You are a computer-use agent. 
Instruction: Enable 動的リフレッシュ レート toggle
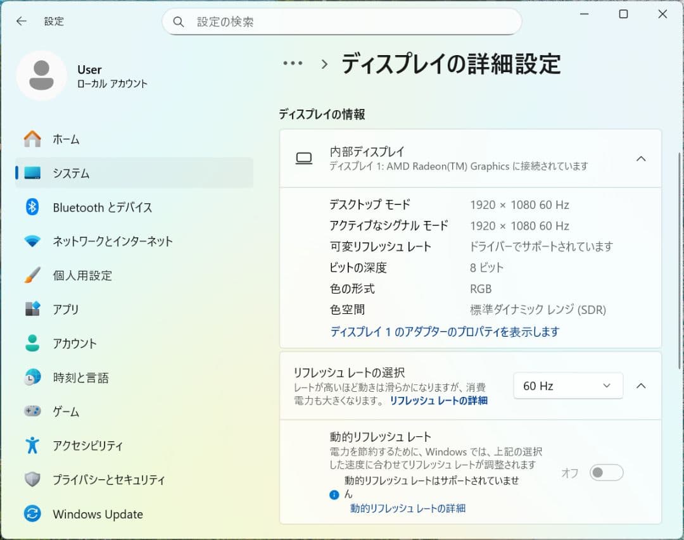605,472
